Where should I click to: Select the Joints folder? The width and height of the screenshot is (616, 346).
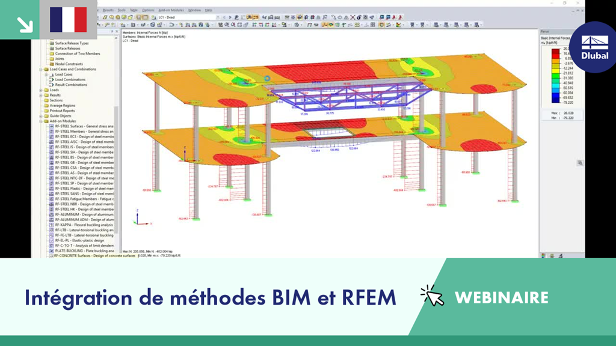point(60,58)
